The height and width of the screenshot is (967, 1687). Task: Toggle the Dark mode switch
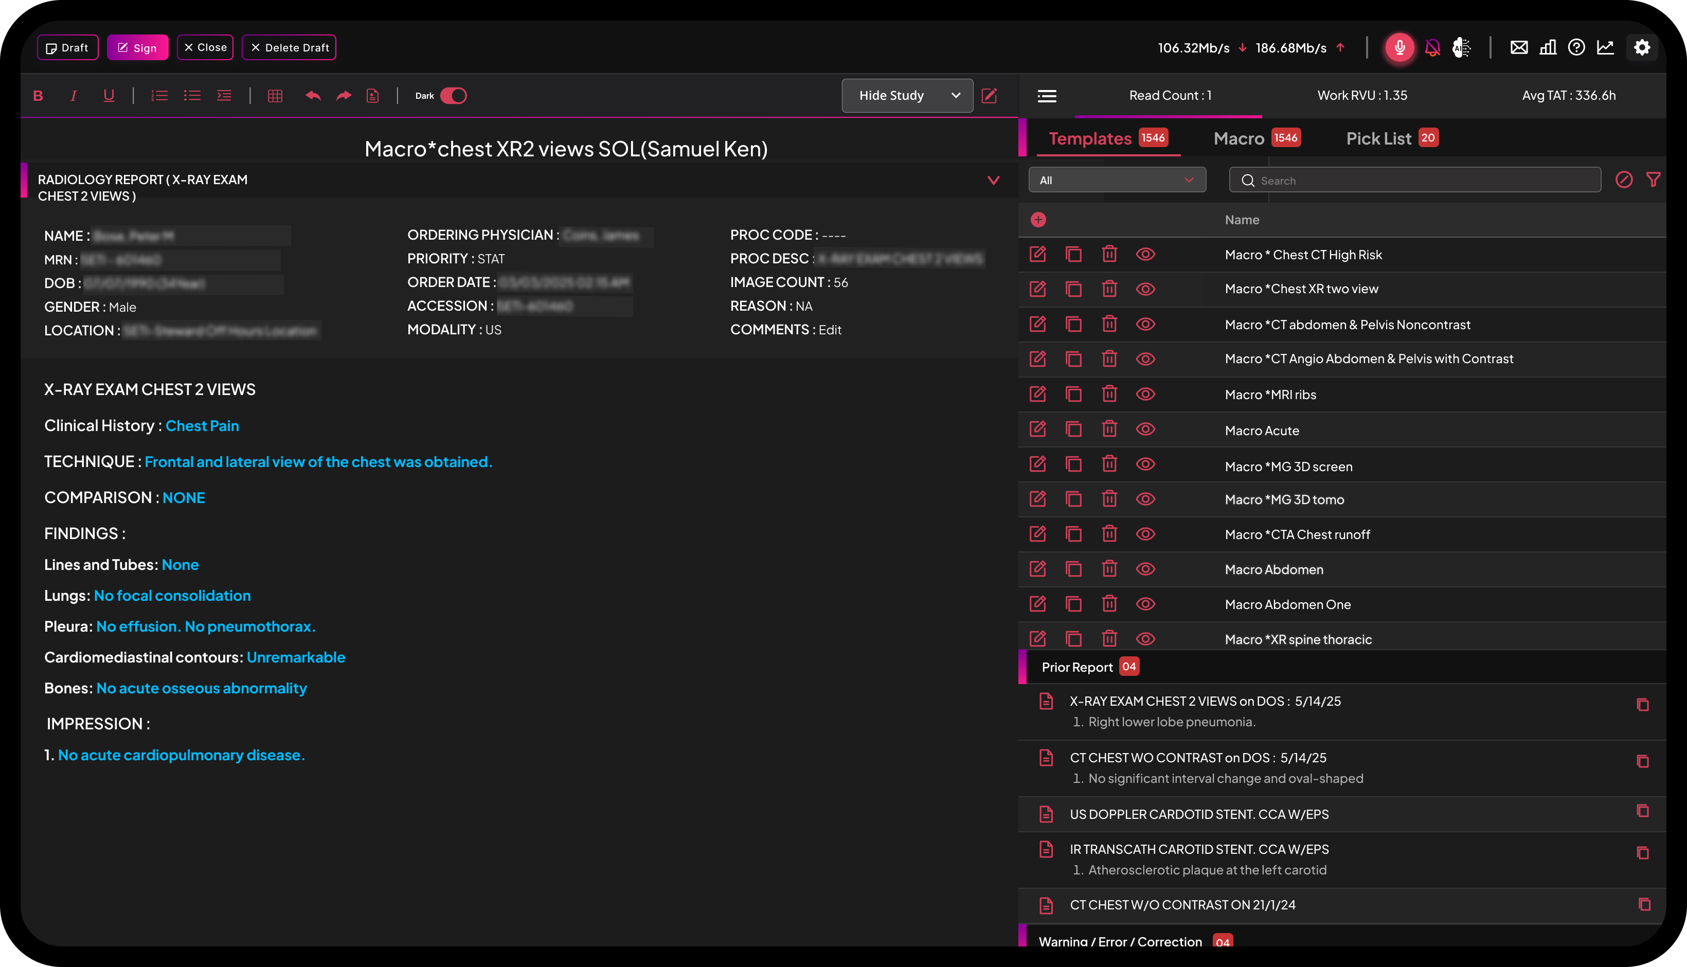point(454,96)
